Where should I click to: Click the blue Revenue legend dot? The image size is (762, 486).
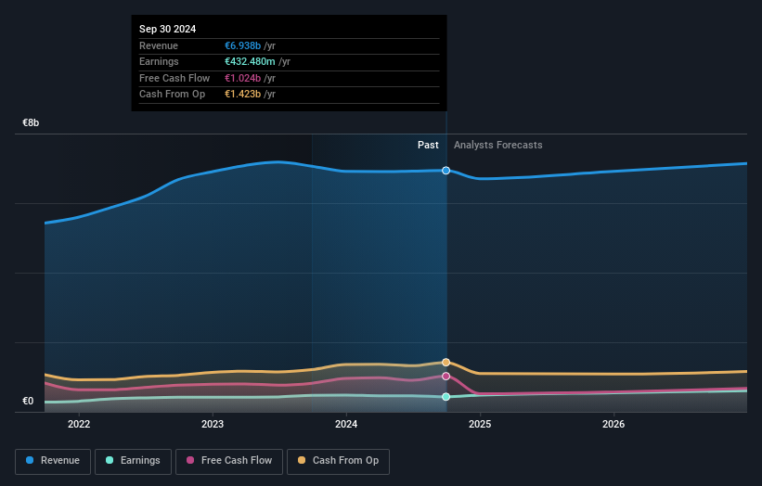(30, 460)
